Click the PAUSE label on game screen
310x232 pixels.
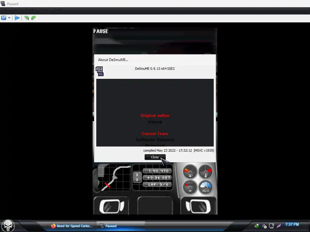tap(101, 31)
